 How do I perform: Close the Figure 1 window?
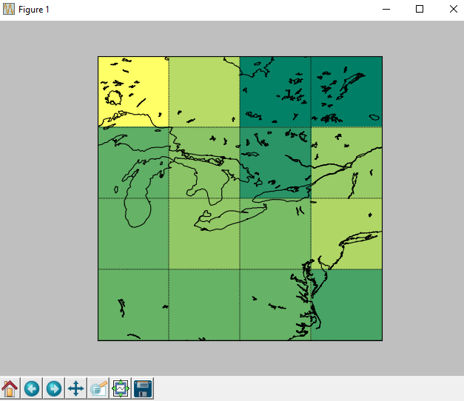click(x=454, y=9)
